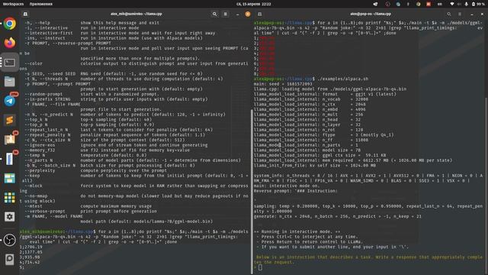Viewport: 488px width, 275px height.
Task: Click the '--color' option in left terminal
Action: point(34,63)
